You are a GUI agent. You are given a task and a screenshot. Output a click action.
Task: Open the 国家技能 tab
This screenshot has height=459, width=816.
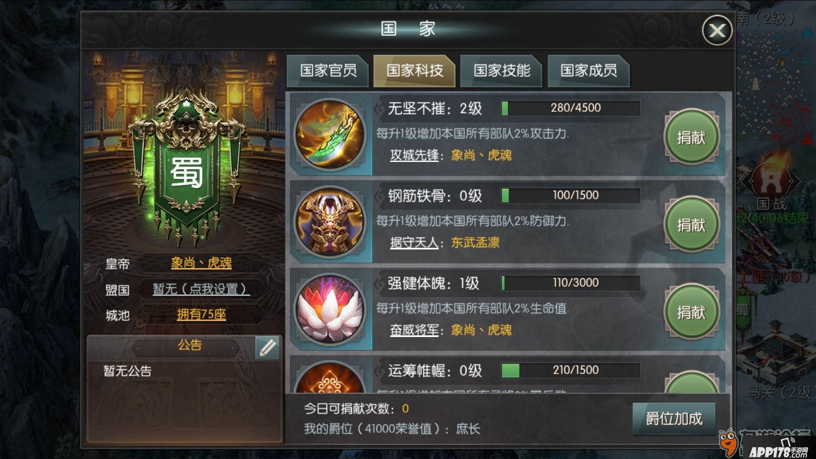coord(501,71)
